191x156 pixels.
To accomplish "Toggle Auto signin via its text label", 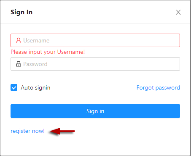I will coord(35,88).
